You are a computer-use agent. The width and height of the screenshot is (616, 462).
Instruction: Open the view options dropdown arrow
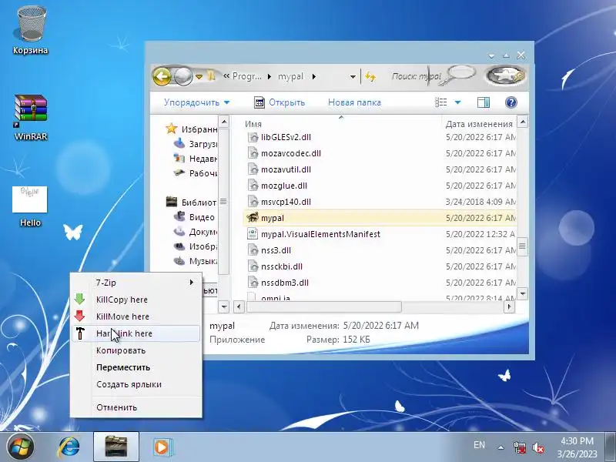coord(457,102)
